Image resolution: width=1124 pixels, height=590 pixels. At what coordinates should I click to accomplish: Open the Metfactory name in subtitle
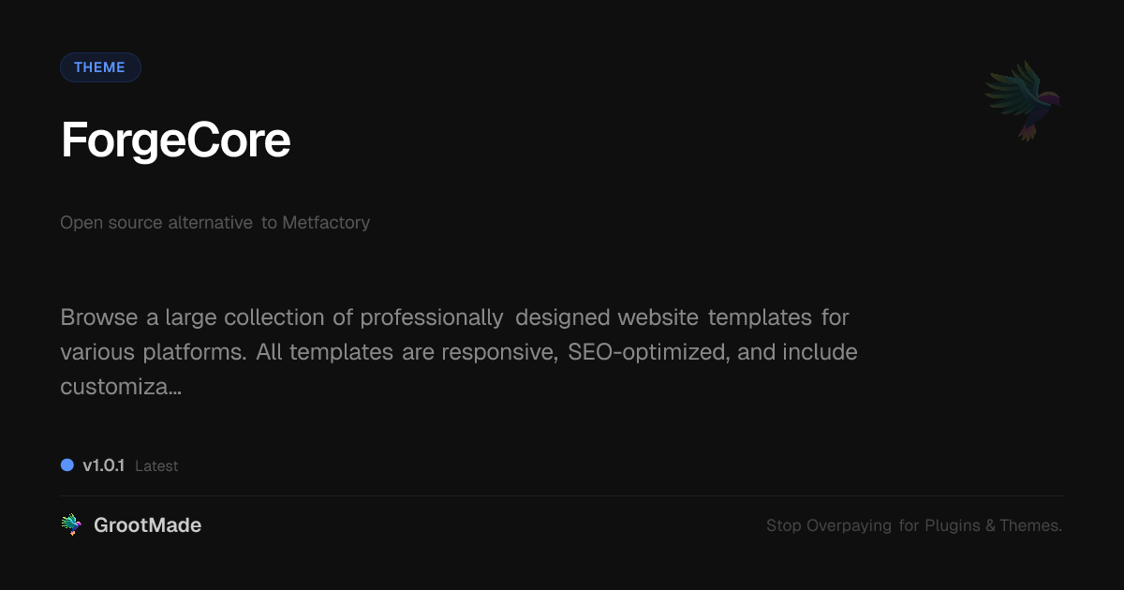pyautogui.click(x=326, y=223)
